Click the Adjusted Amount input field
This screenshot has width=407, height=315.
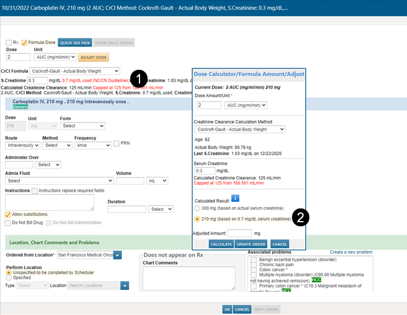pos(240,233)
